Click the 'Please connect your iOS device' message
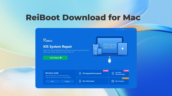172x96 pixels. point(110,46)
